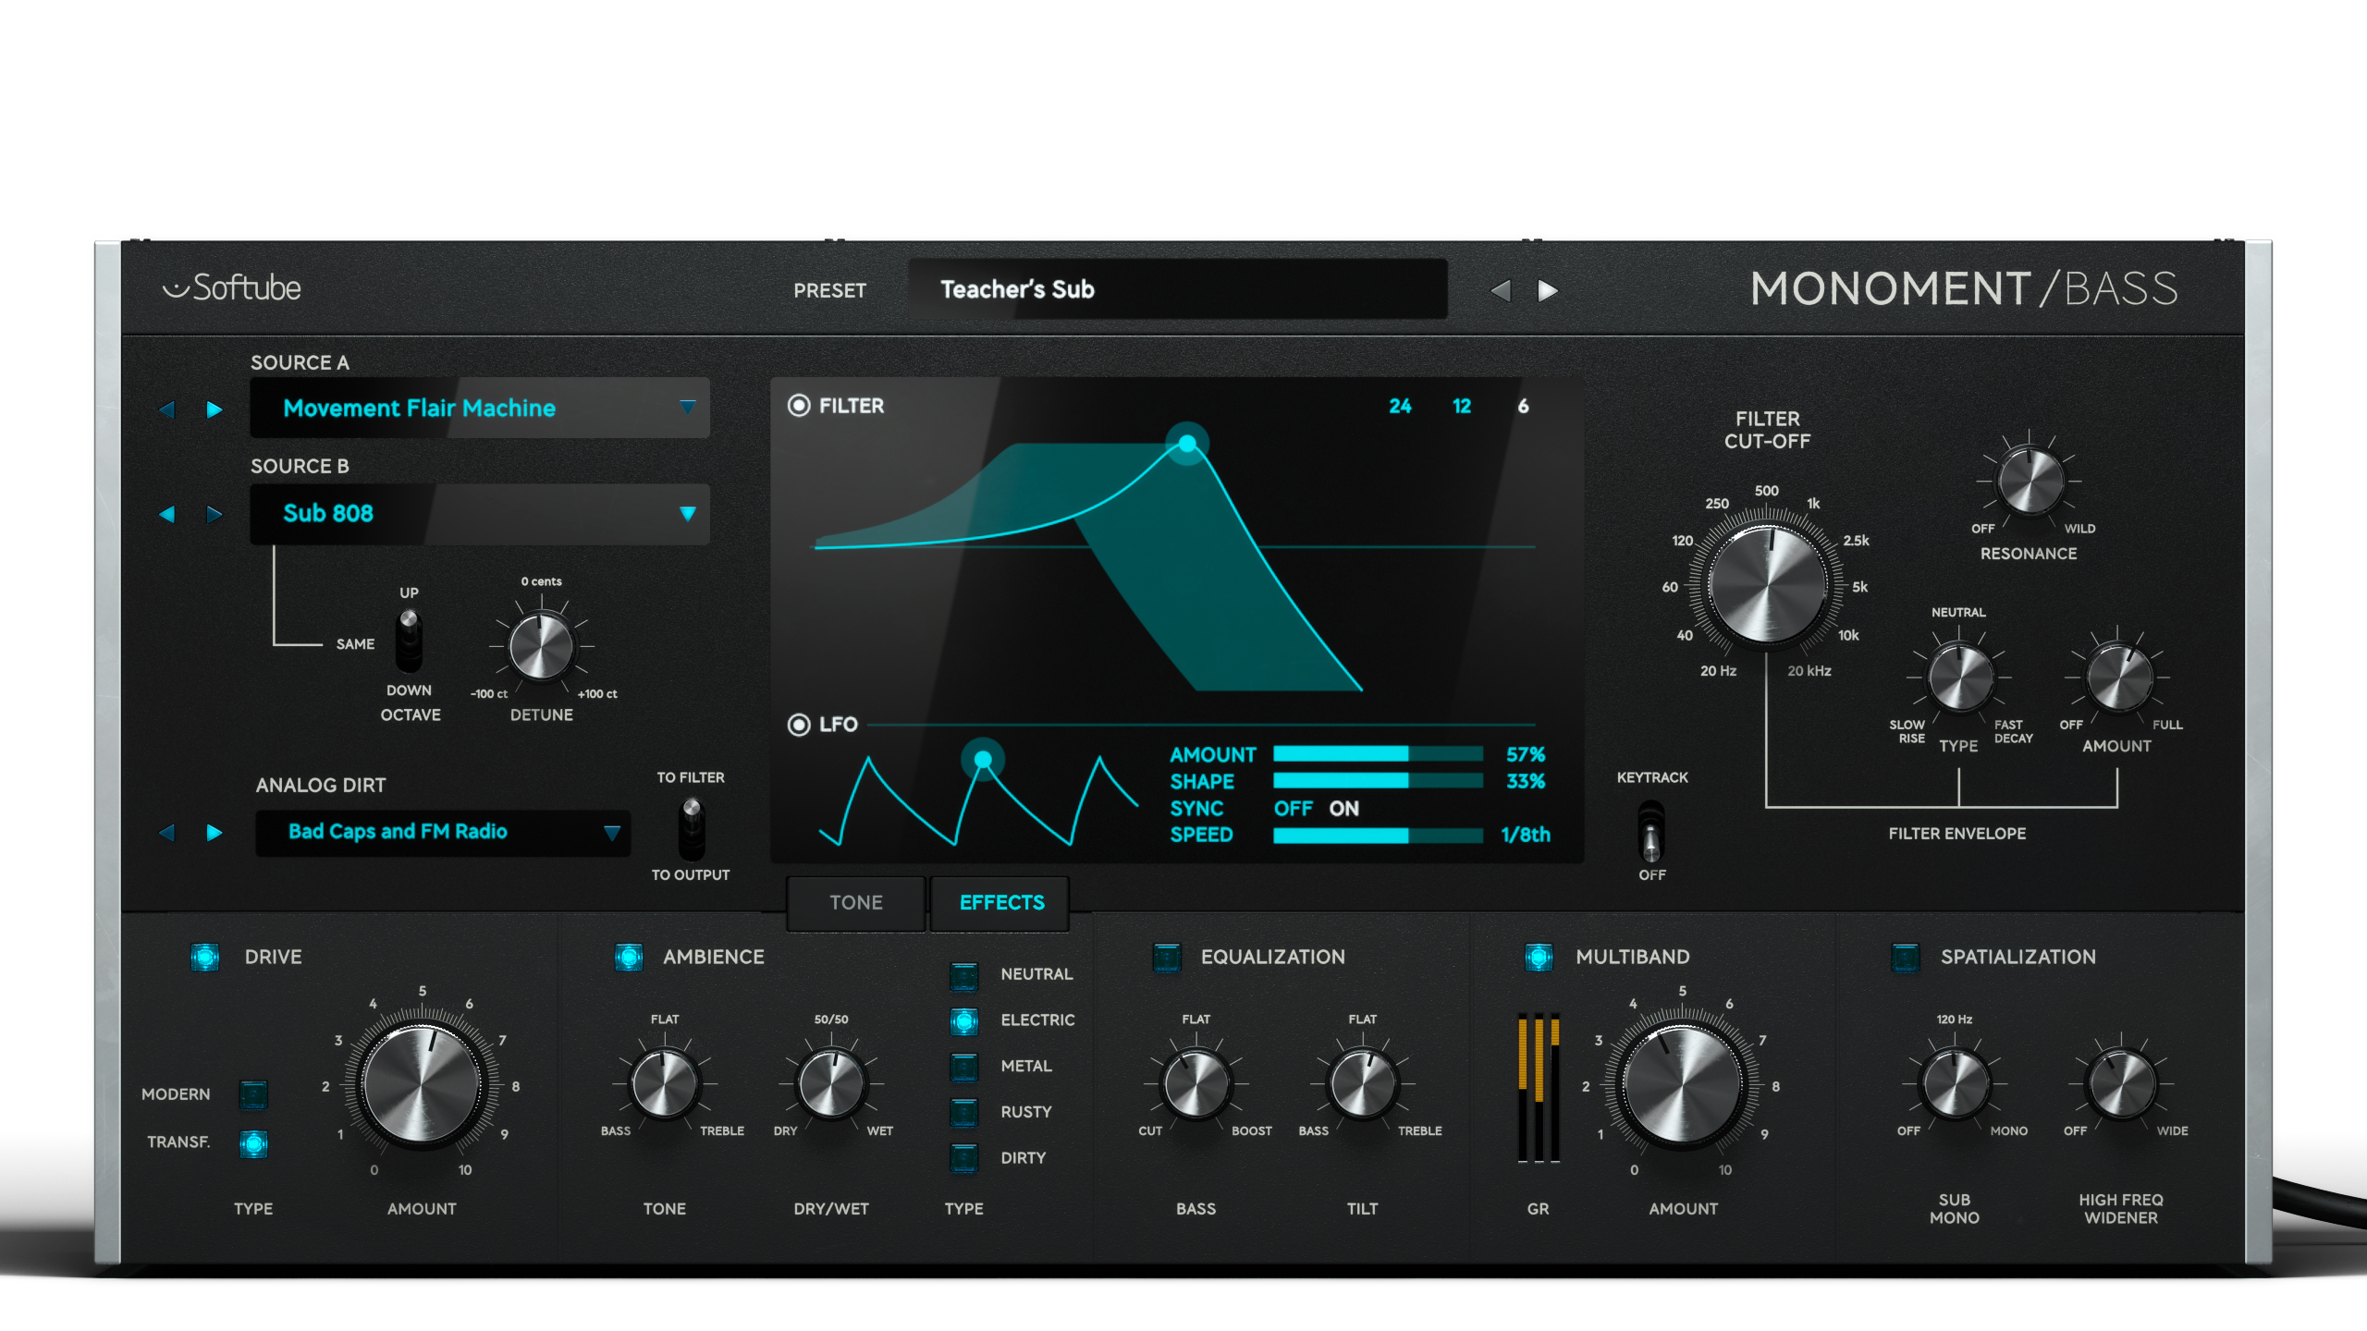Enable the Equalization effect
2367x1331 pixels.
coord(1167,957)
